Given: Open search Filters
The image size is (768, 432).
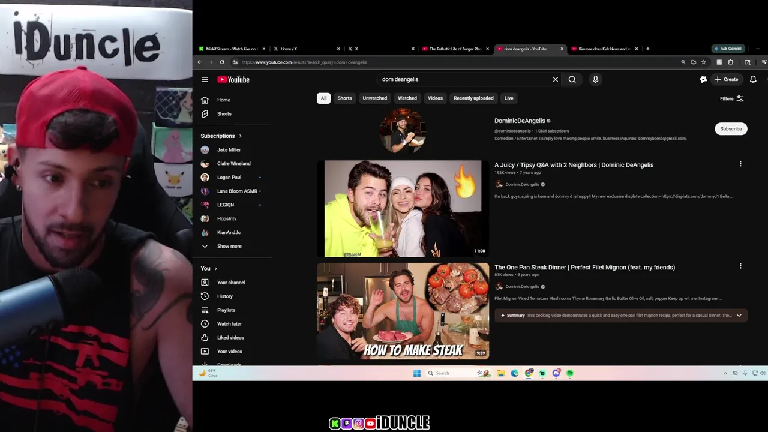Looking at the screenshot, I should (731, 98).
